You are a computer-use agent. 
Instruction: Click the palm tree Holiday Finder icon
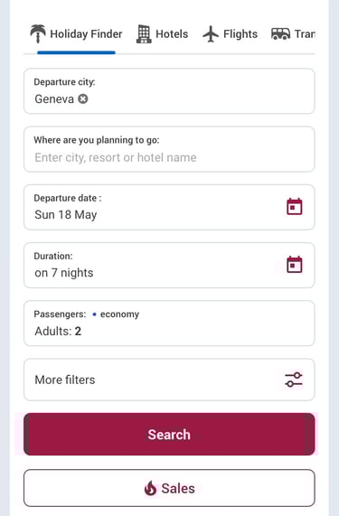pyautogui.click(x=38, y=33)
